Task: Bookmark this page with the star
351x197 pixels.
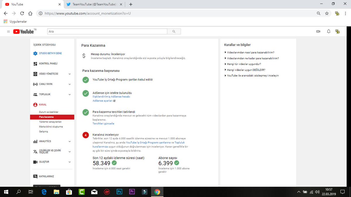Action: 327,13
